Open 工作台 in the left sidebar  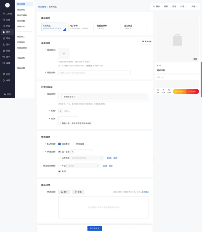(7, 14)
